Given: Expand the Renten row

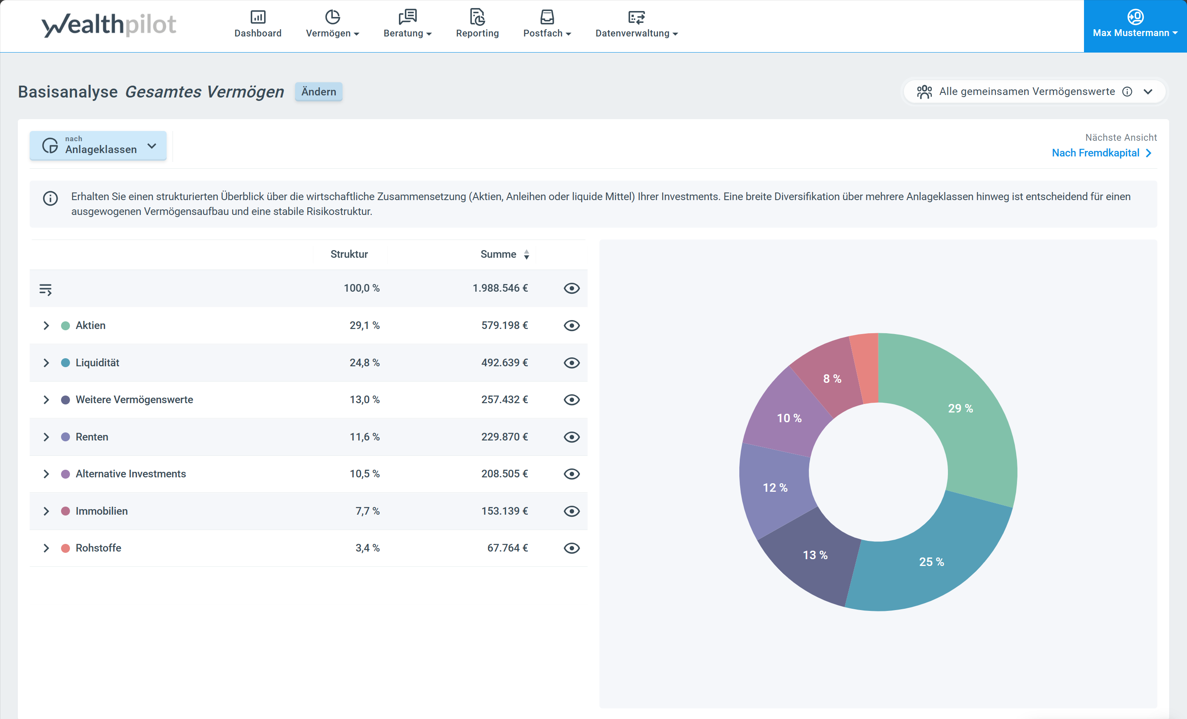Looking at the screenshot, I should (x=46, y=437).
